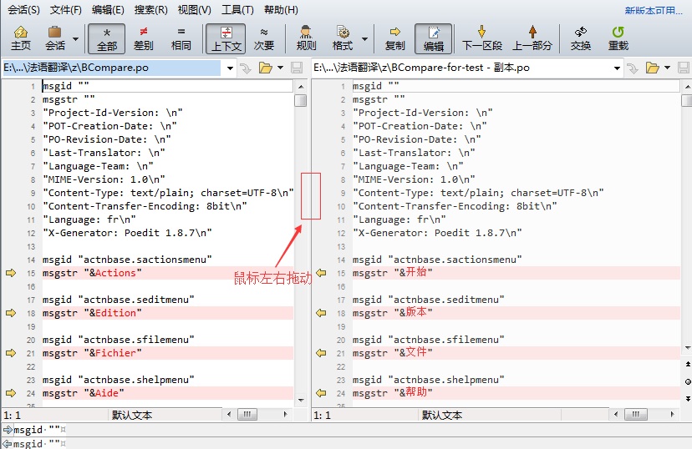Click the left pane vertical scrollbar thumb

tap(301, 100)
